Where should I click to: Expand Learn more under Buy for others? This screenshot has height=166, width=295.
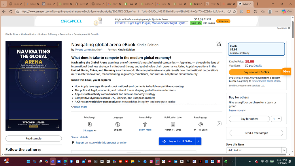coord(237,110)
